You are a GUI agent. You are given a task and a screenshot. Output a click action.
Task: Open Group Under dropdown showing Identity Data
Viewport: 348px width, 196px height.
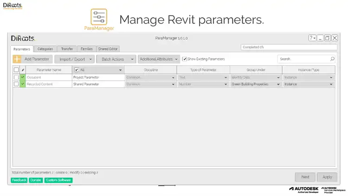(x=256, y=78)
